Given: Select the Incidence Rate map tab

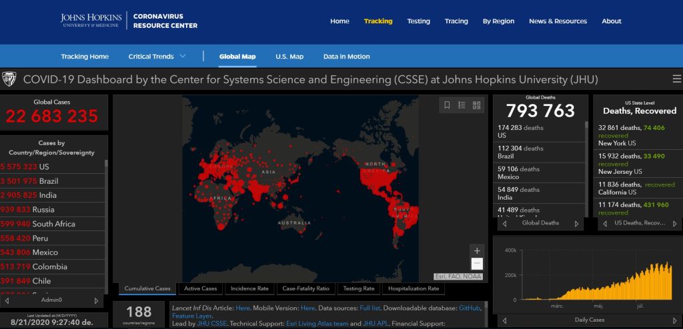Looking at the screenshot, I should point(249,288).
